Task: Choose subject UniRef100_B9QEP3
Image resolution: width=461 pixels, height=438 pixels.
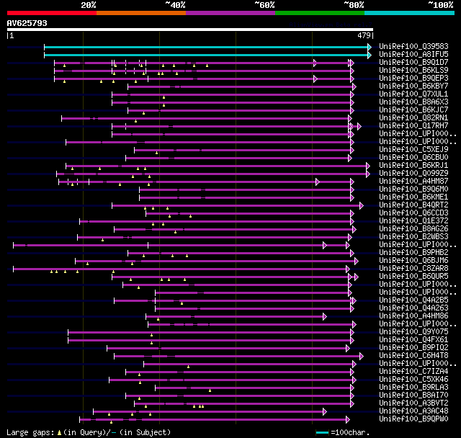Action: (x=413, y=79)
